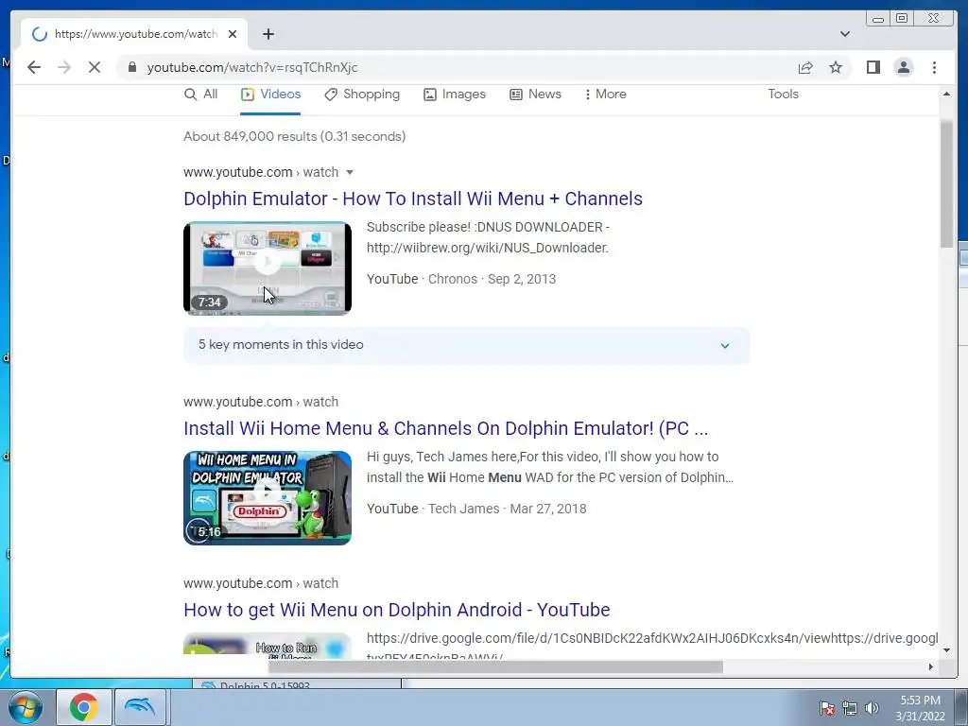The width and height of the screenshot is (968, 726).
Task: Open 'Dolphin Emulator - How To Install Wii Menu + Channels' link
Action: (413, 199)
